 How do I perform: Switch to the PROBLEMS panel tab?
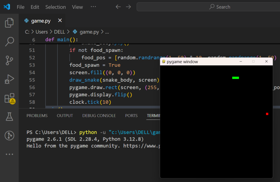[37, 116]
